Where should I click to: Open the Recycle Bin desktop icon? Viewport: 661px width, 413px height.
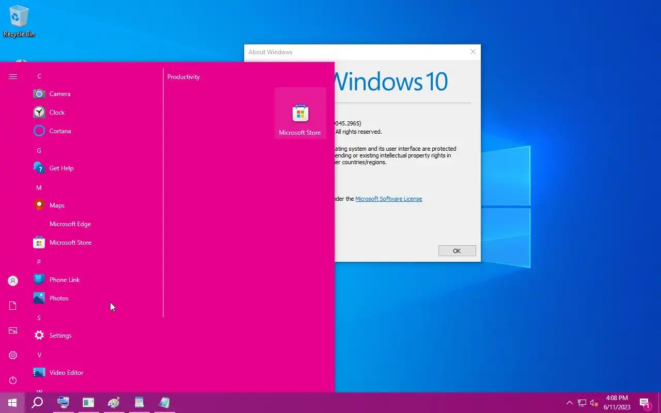19,22
